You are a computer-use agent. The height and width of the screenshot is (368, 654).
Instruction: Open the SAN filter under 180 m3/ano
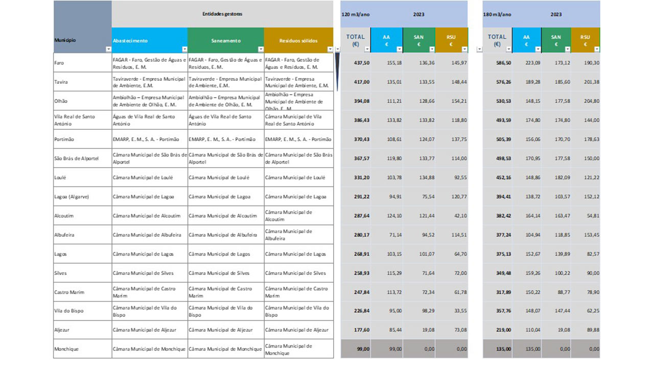[567, 49]
